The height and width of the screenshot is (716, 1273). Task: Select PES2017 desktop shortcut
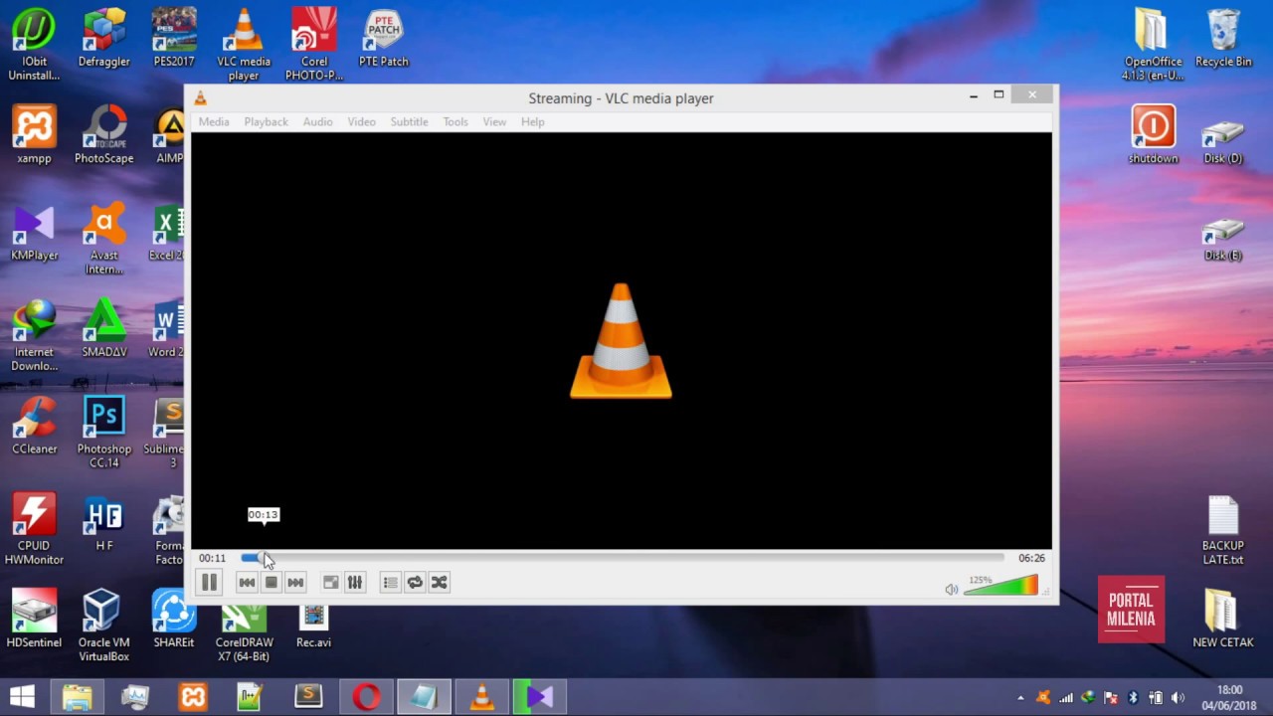(174, 40)
